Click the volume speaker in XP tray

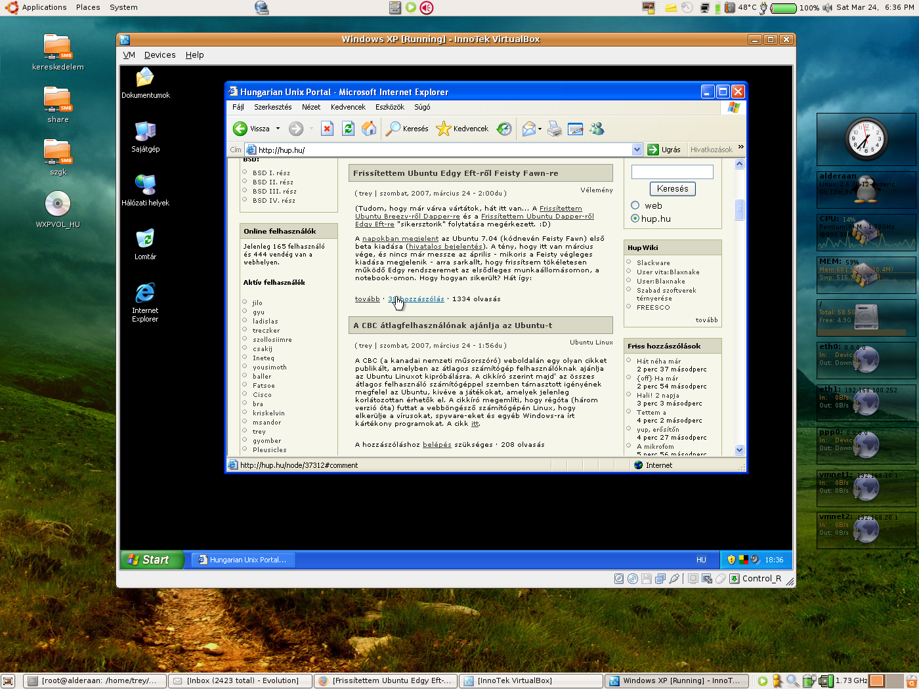click(x=755, y=560)
